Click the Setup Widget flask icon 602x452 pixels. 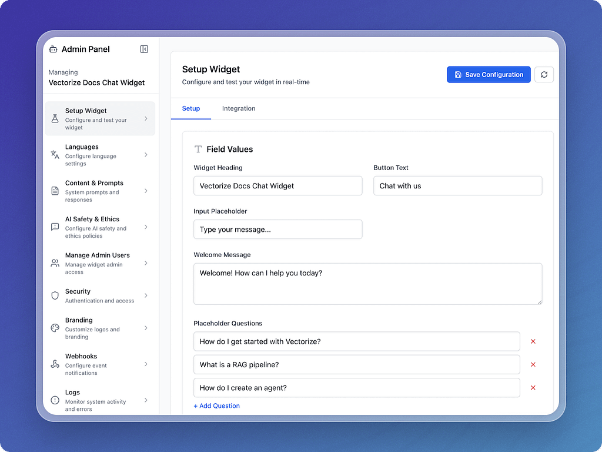click(55, 119)
